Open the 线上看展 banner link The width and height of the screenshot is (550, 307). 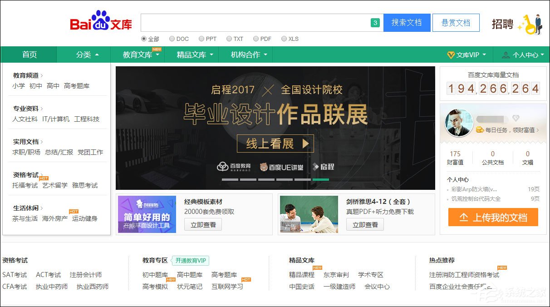point(275,144)
